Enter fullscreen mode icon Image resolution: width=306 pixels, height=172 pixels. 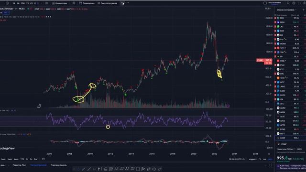tap(299, 3)
